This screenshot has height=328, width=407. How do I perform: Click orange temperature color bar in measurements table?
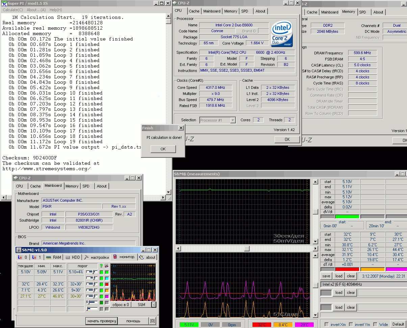(373, 269)
